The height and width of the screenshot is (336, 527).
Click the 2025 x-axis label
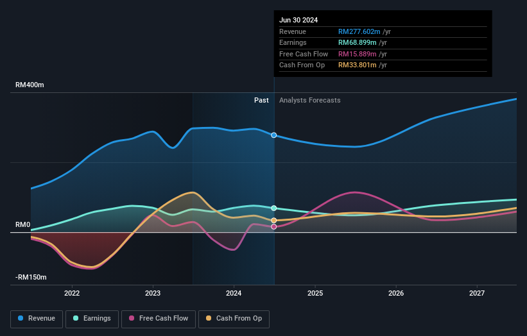[x=315, y=293]
